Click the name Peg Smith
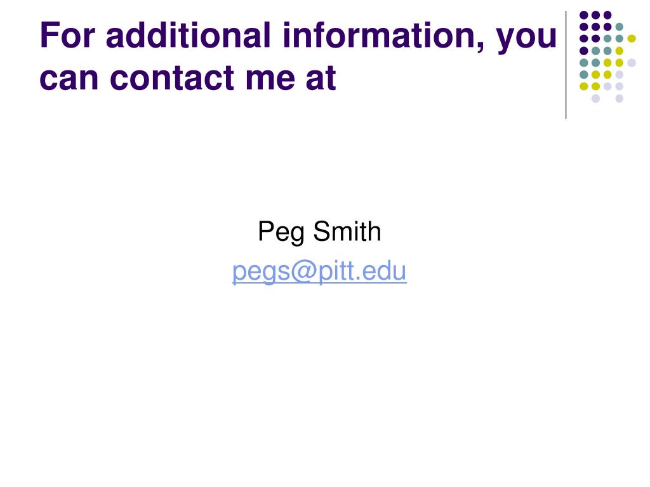This screenshot has height=487, width=650. (x=319, y=231)
